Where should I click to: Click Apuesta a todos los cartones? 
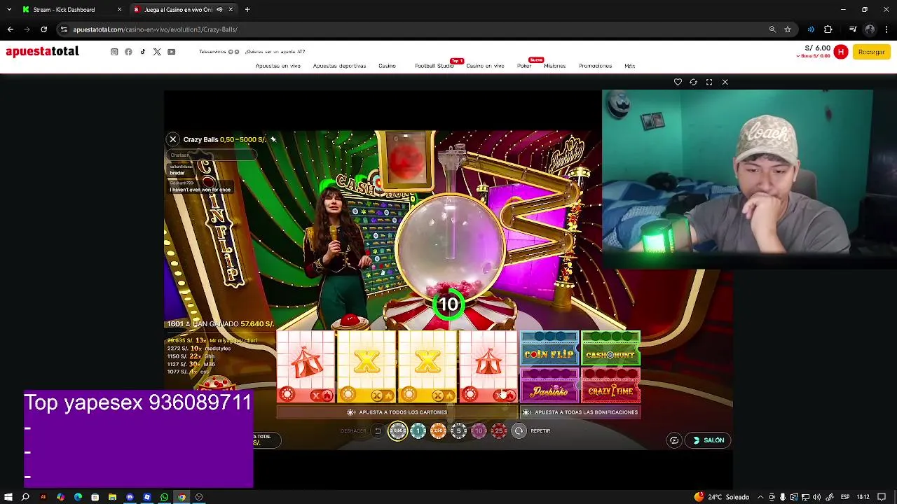pos(397,412)
